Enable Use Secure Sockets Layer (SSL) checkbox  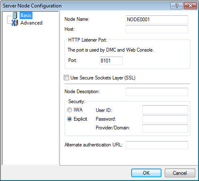(x=66, y=78)
